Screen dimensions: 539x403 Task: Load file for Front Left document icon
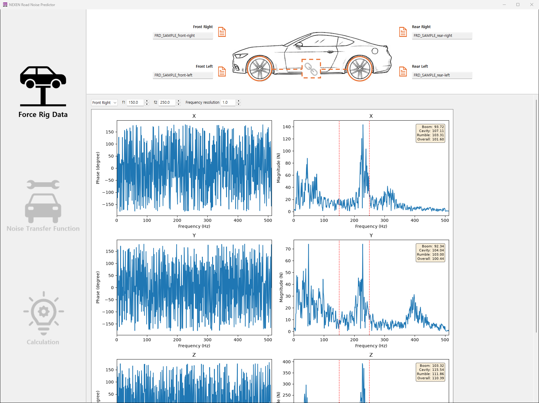[x=222, y=71]
